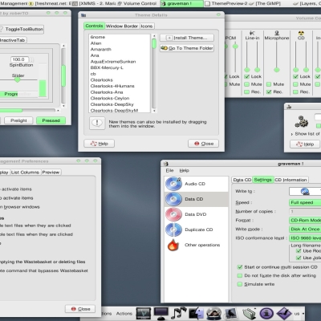Click Close button in Management Preferences
Viewport: 321px width, 321px height.
pyautogui.click(x=80, y=309)
